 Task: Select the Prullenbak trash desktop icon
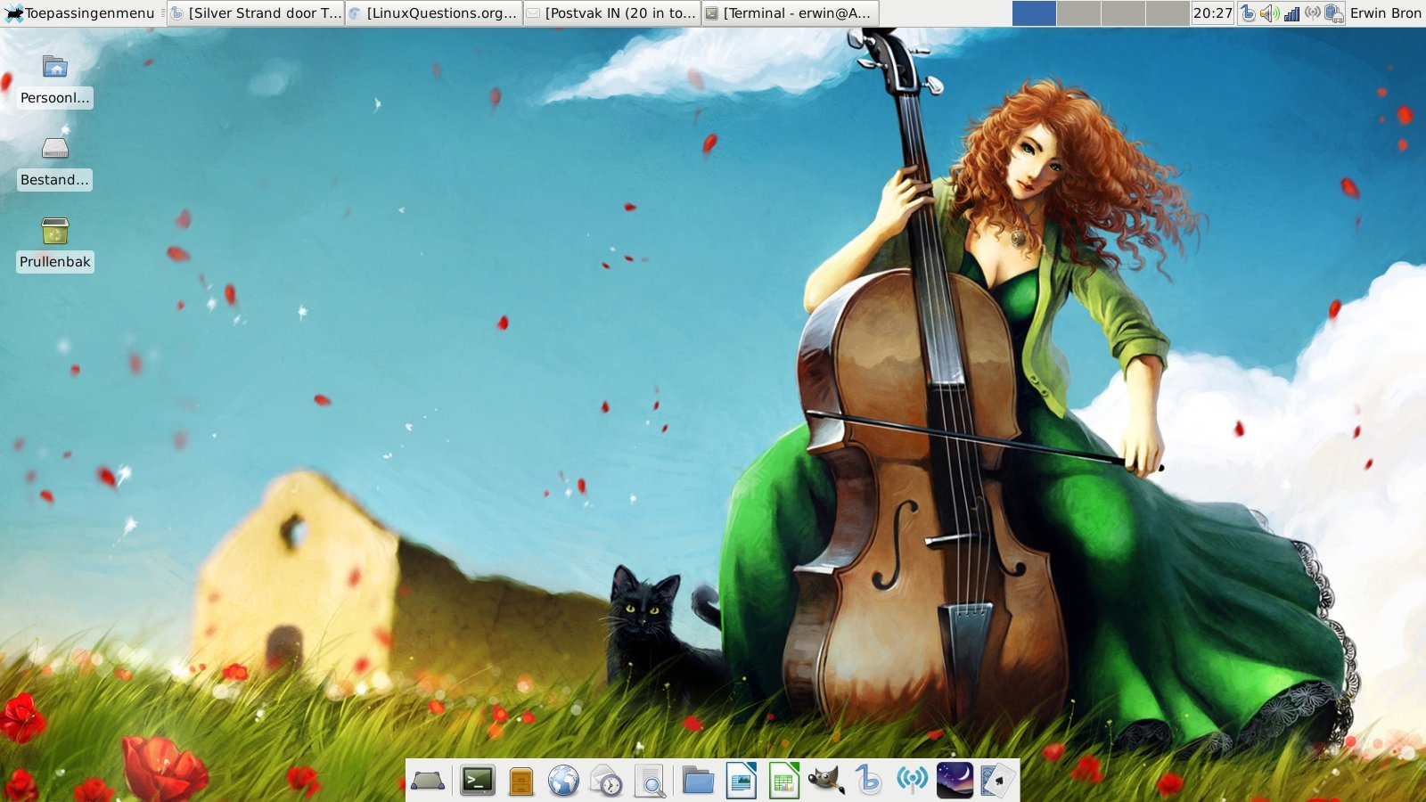(55, 233)
